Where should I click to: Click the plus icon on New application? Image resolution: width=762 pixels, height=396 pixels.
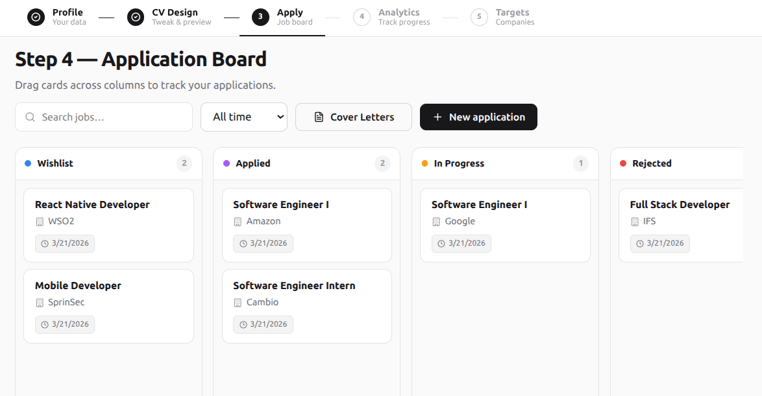[x=436, y=117]
